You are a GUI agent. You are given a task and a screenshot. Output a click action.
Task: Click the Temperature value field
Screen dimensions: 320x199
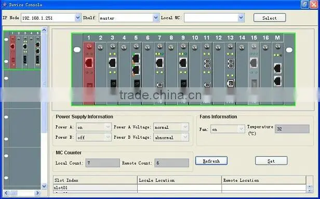tap(292, 129)
